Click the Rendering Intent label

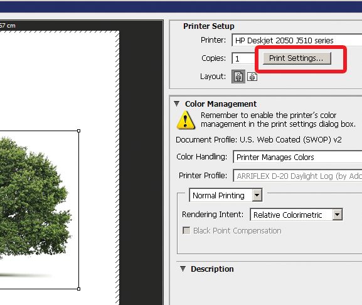pyautogui.click(x=213, y=214)
